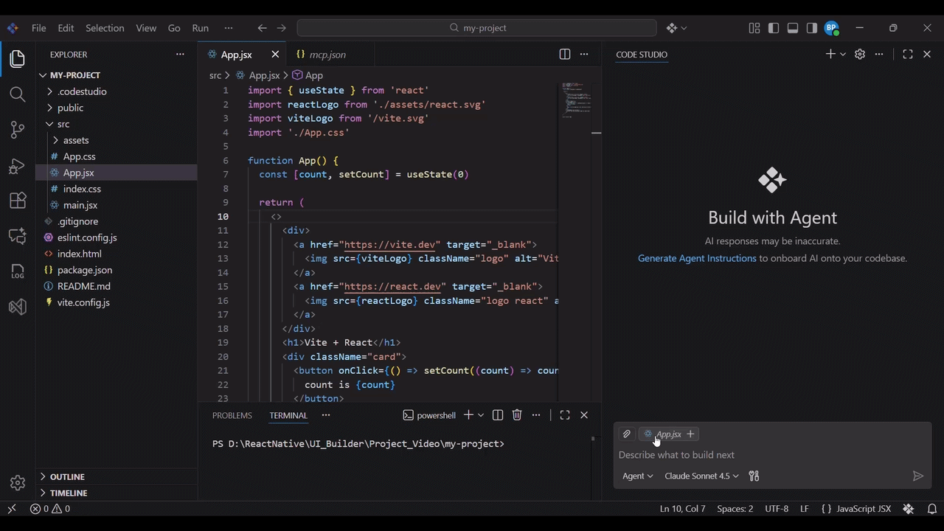The width and height of the screenshot is (944, 531).
Task: Expand the assets folder
Action: (x=76, y=140)
